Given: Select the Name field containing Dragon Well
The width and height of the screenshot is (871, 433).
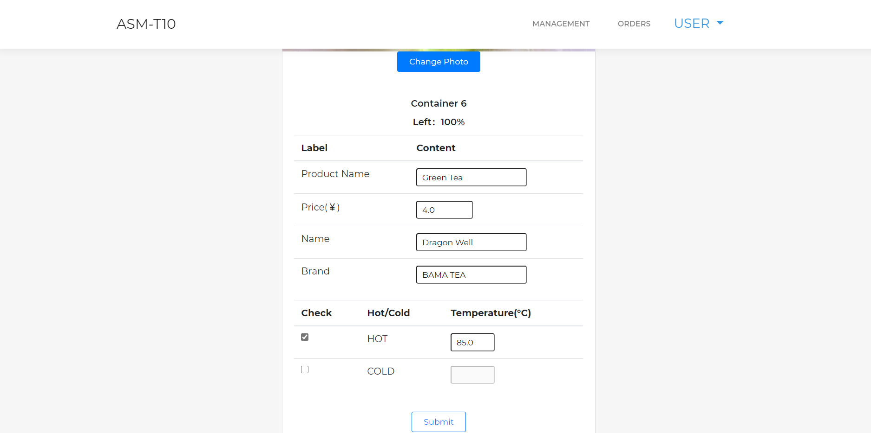Looking at the screenshot, I should coord(471,242).
